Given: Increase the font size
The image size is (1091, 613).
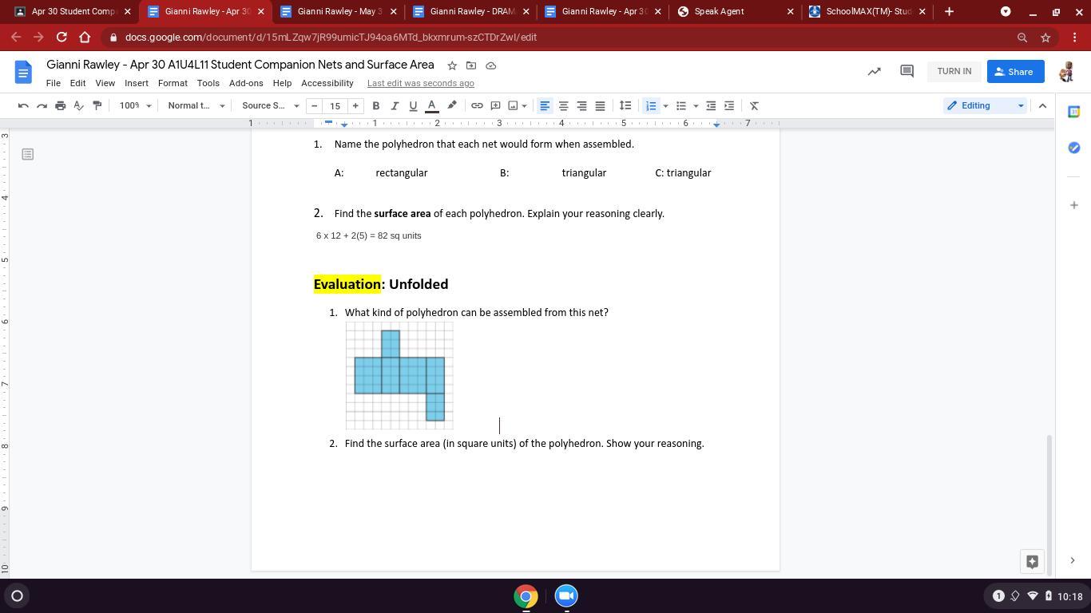Looking at the screenshot, I should pyautogui.click(x=355, y=105).
